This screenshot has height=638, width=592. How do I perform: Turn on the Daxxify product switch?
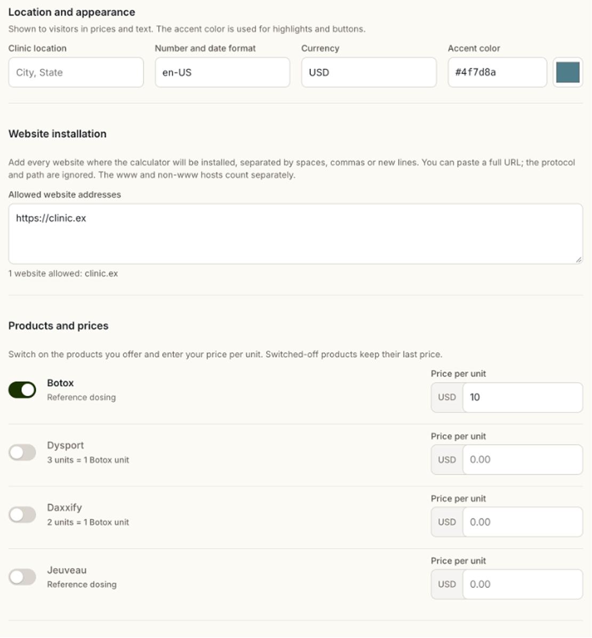coord(22,514)
